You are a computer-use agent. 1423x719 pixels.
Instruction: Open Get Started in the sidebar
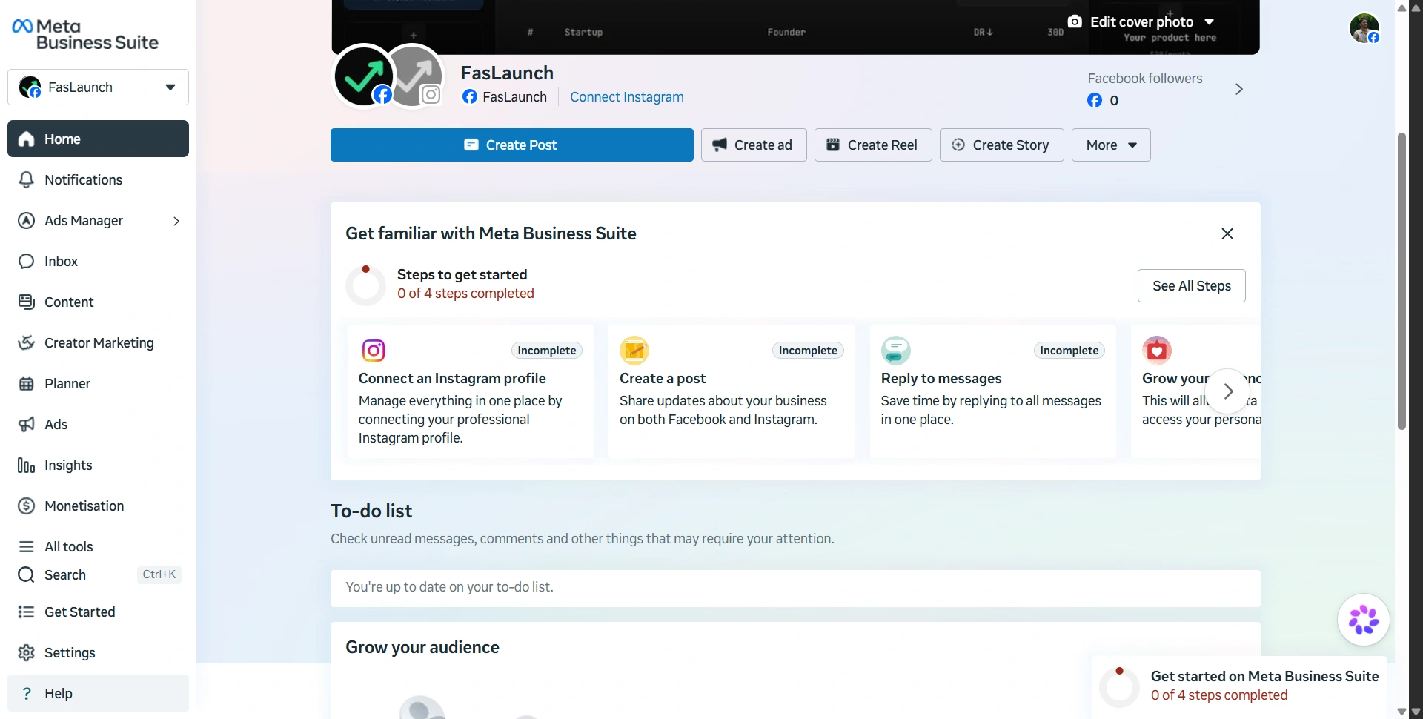point(98,612)
